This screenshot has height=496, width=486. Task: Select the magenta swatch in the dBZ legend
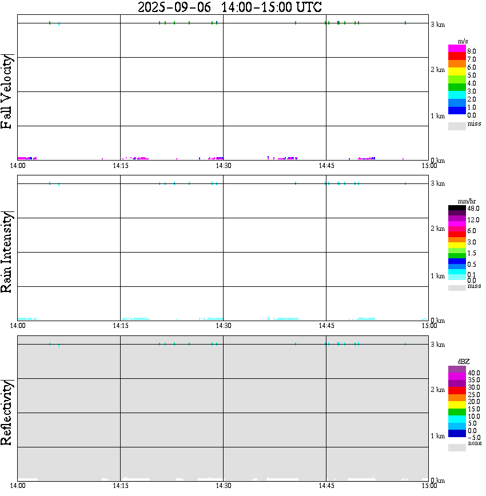pos(457,376)
